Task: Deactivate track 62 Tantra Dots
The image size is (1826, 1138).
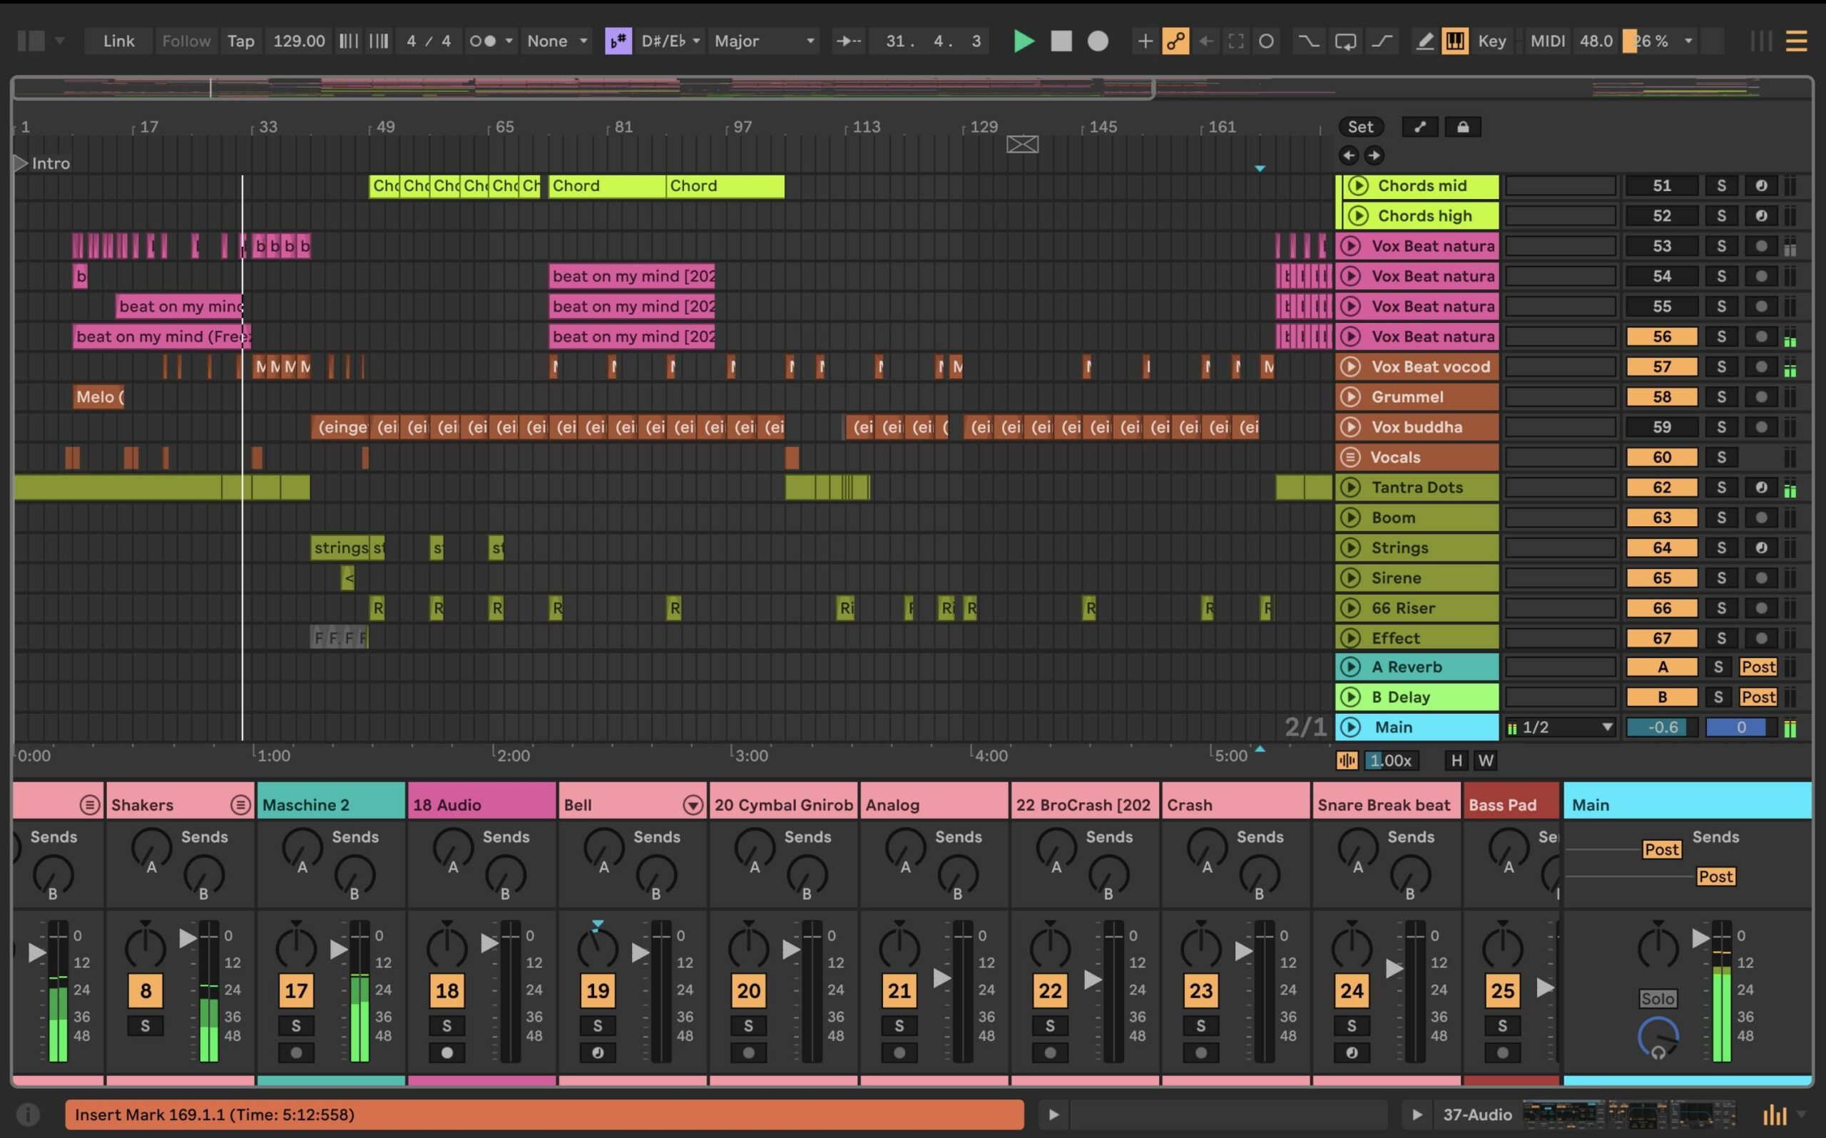Action: pyautogui.click(x=1661, y=487)
